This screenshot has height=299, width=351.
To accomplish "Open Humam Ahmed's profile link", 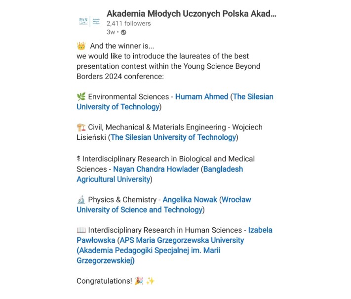I will (201, 96).
